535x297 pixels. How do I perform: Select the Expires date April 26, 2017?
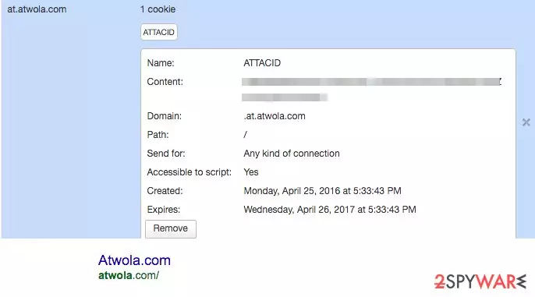(330, 210)
